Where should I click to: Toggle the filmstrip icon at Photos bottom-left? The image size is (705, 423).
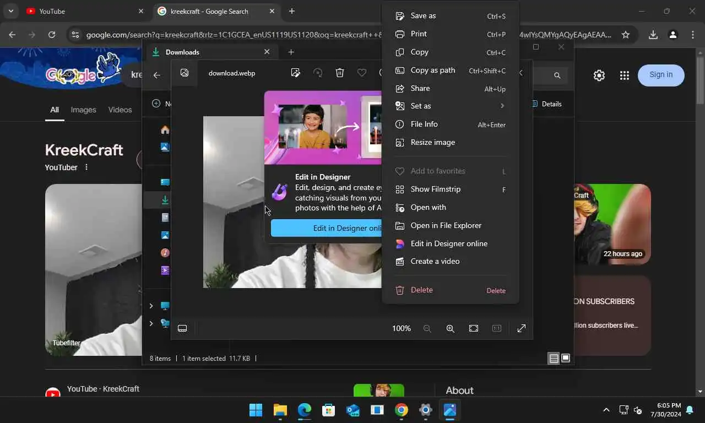click(x=182, y=328)
